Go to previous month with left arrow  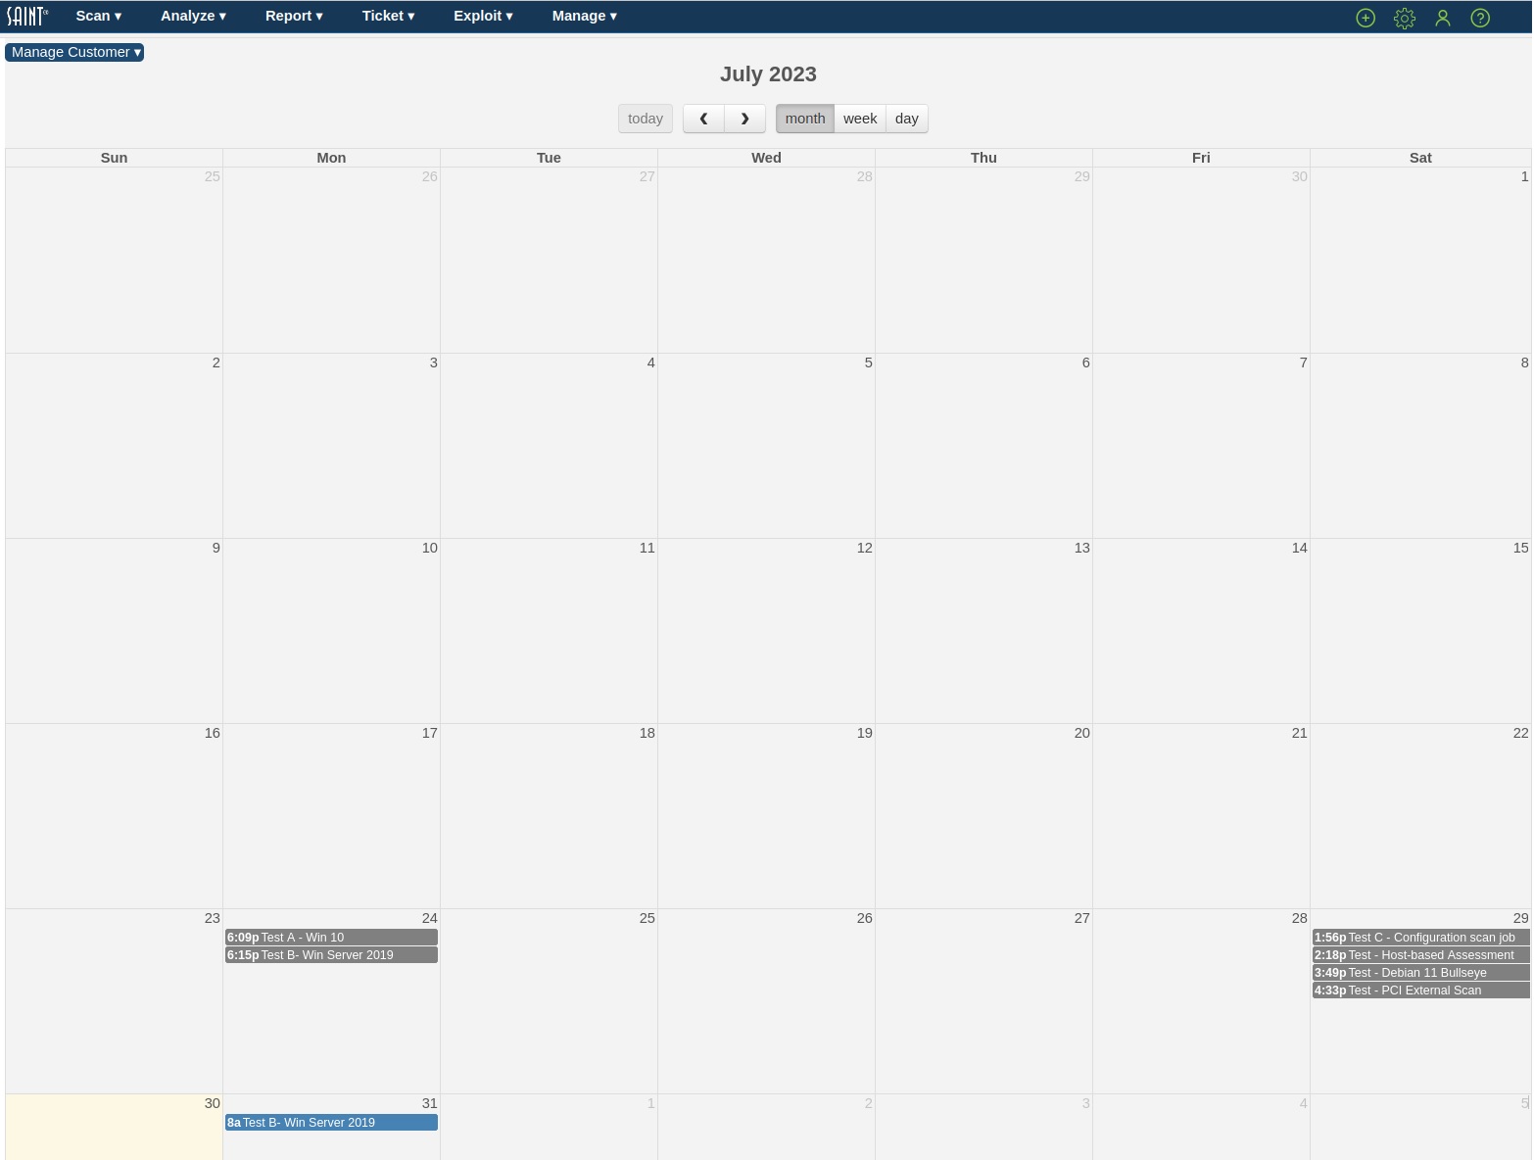coord(703,119)
